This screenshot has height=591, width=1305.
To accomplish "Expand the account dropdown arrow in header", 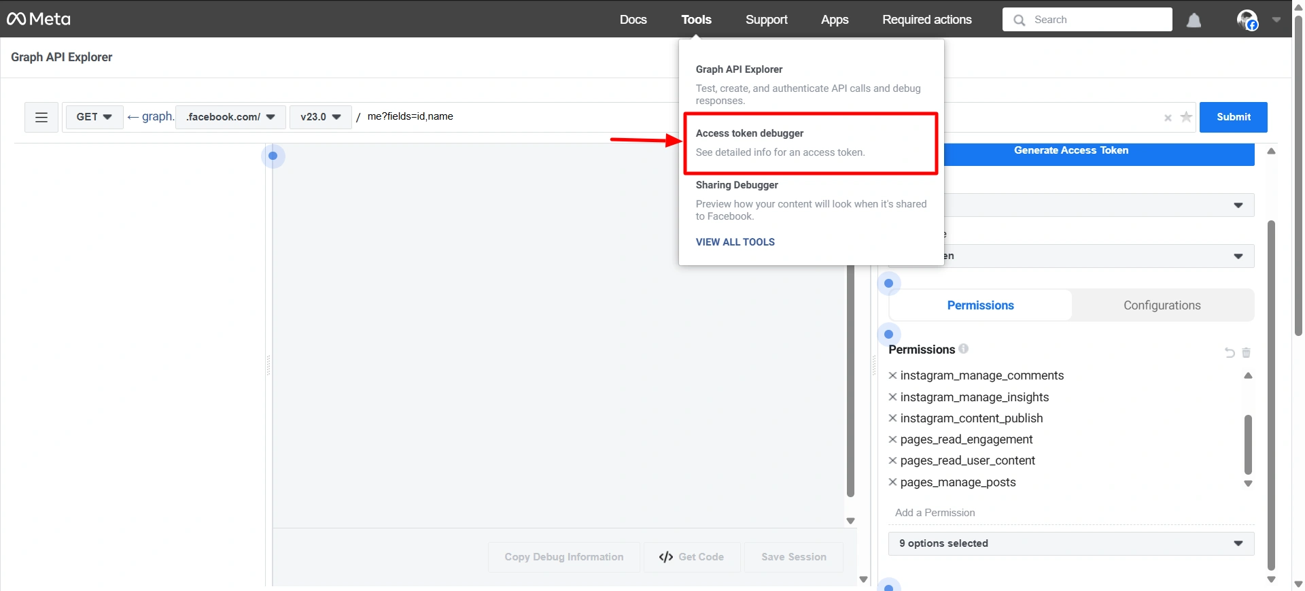I will coord(1276,20).
